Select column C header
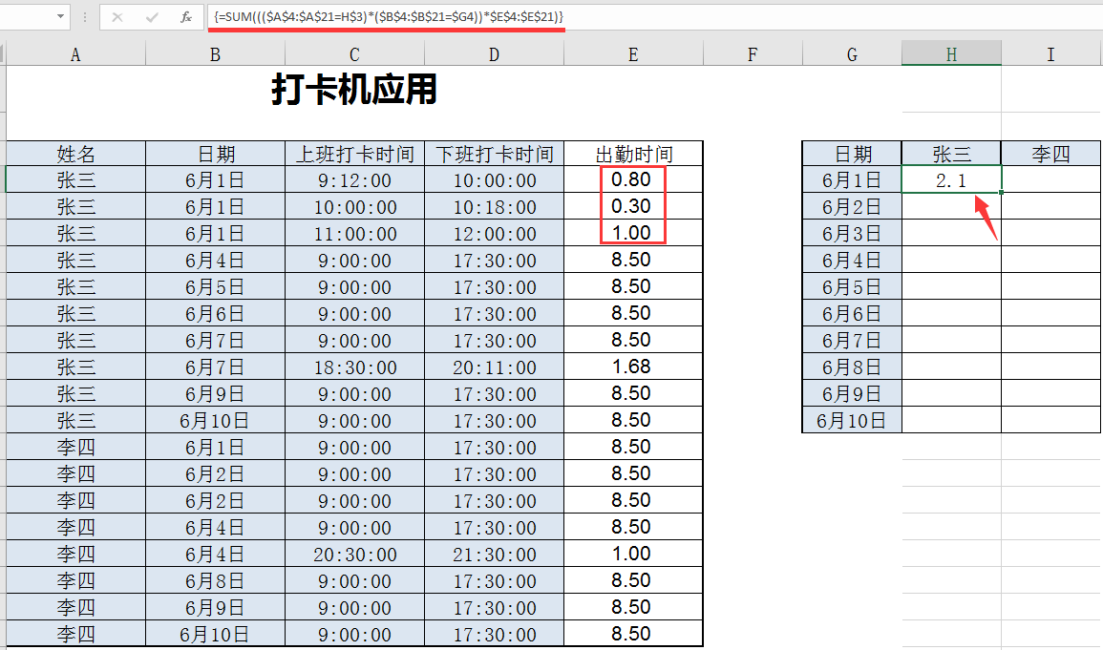1103x650 pixels. (354, 54)
